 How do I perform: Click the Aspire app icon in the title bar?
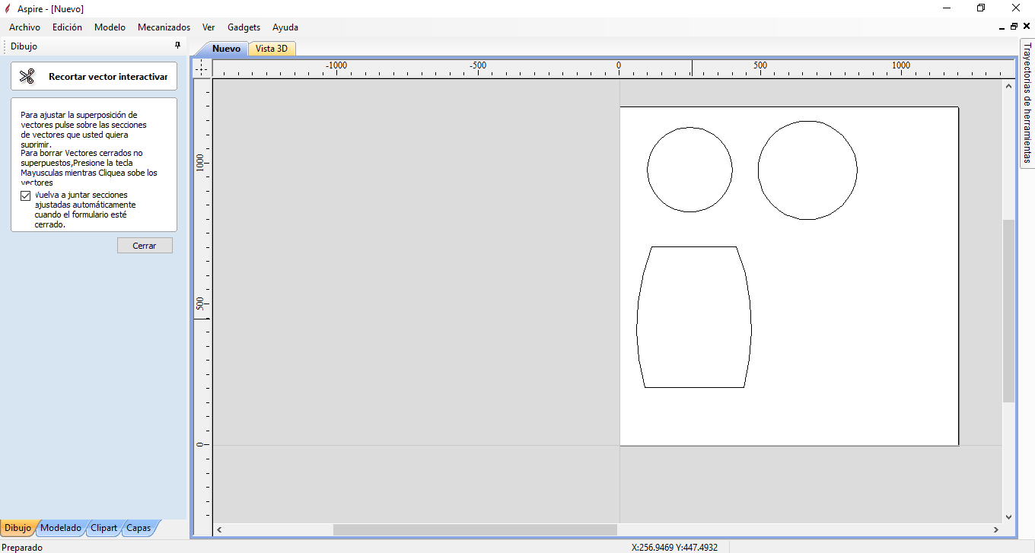pyautogui.click(x=8, y=8)
